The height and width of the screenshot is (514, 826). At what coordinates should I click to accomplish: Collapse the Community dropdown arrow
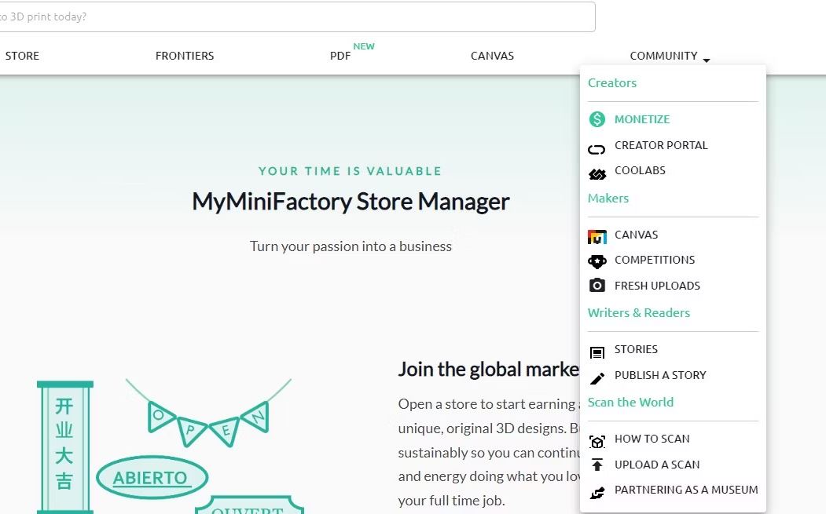pyautogui.click(x=707, y=60)
